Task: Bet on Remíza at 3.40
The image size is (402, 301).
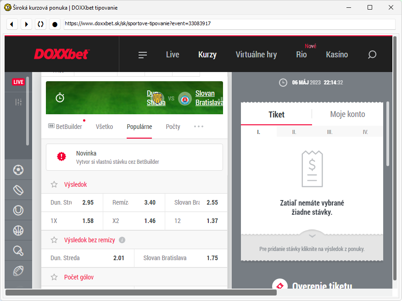Action: tap(134, 202)
